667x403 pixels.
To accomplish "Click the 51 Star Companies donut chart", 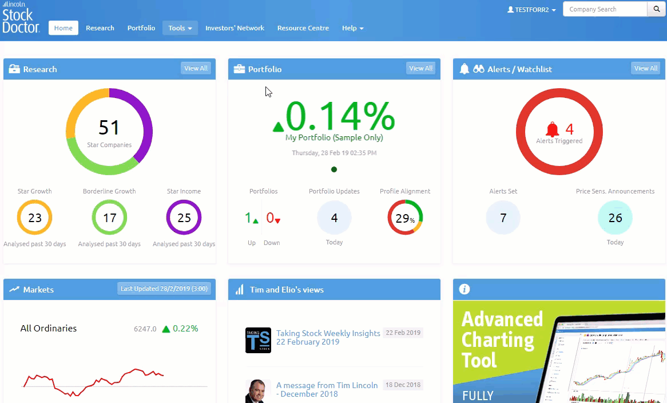I will [x=109, y=132].
